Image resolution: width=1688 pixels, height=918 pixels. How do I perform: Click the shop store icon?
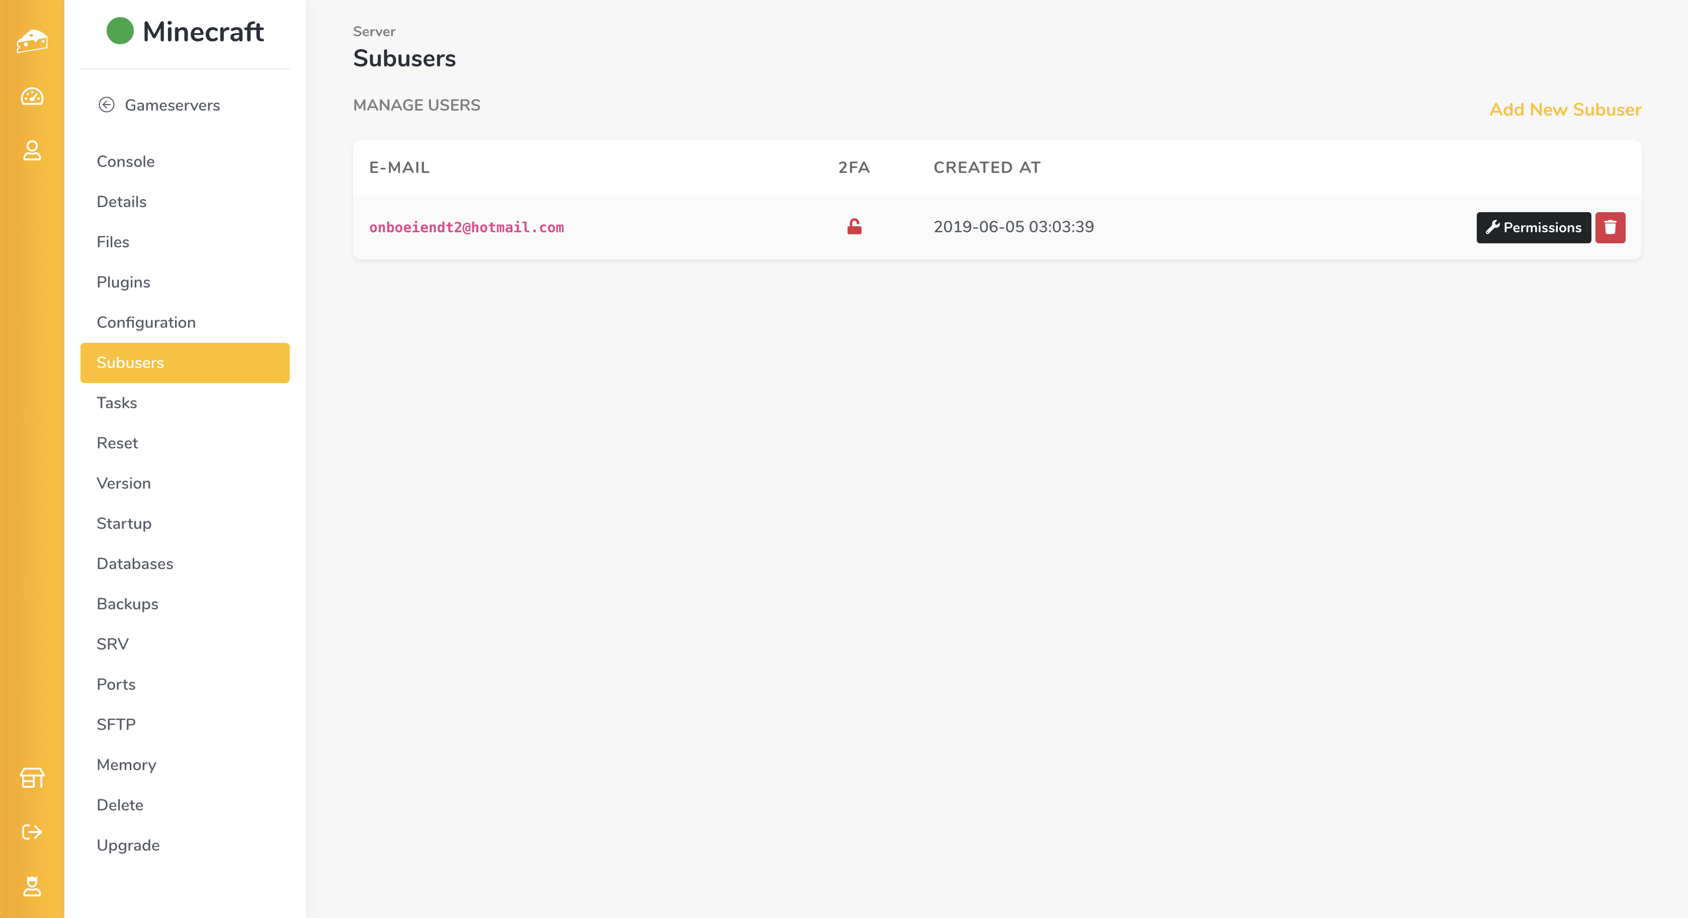[x=32, y=778]
